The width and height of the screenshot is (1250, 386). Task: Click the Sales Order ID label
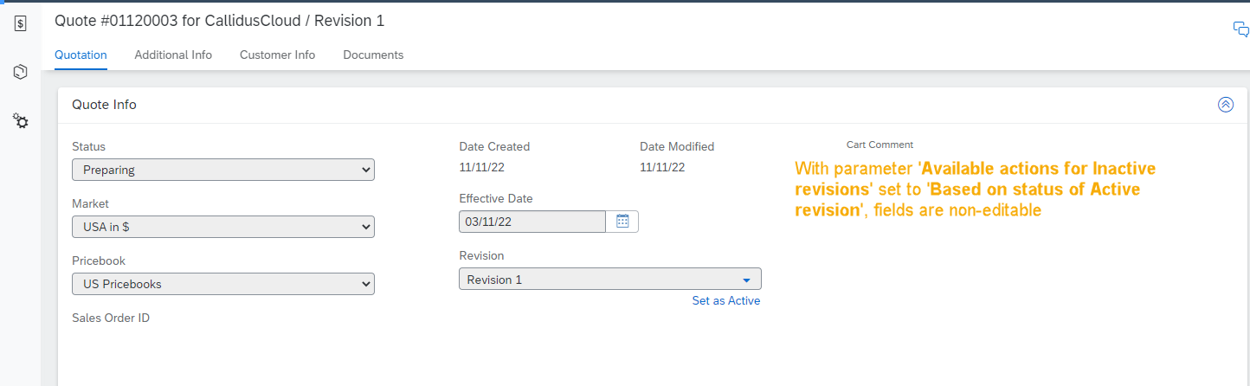(x=111, y=318)
